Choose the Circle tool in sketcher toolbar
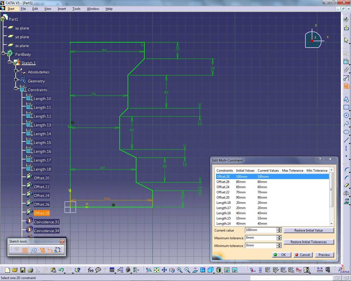This screenshot has height=281, width=351. coord(346,116)
